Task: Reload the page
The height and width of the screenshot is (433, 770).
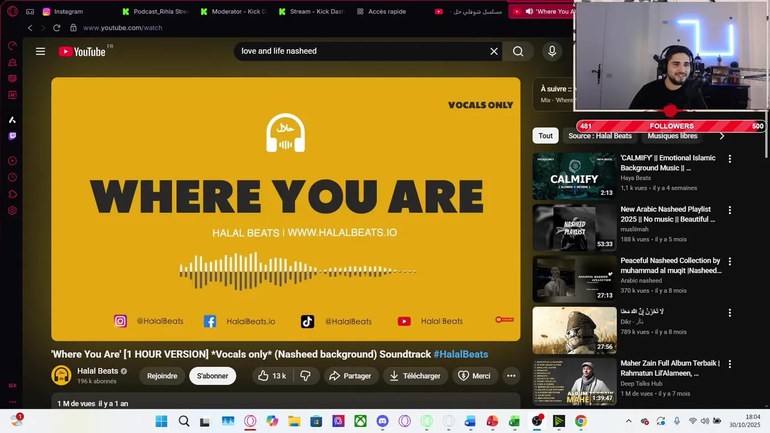Action: point(57,28)
